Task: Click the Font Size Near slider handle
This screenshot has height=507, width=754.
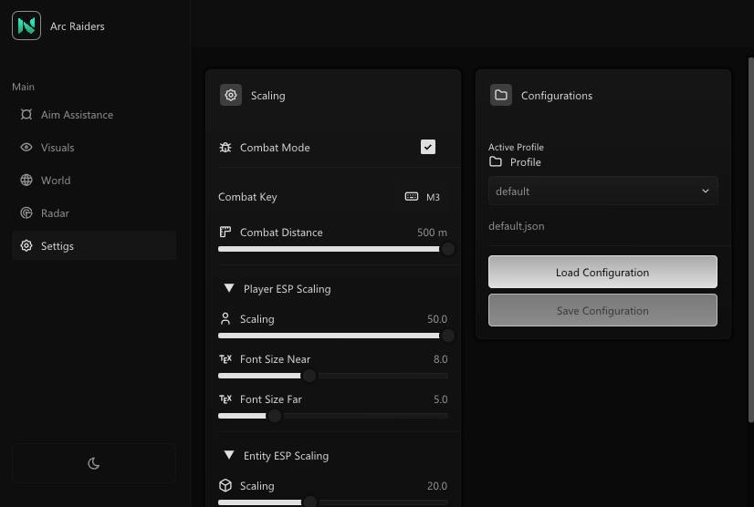Action: tap(309, 376)
